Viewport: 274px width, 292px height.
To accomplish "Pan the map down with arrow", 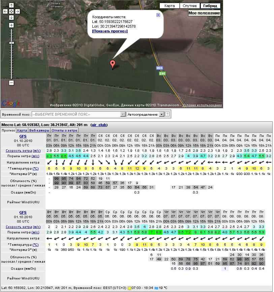I will [11, 17].
